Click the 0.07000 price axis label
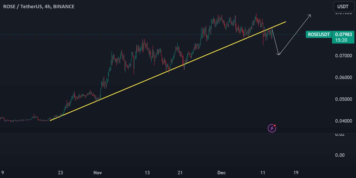This screenshot has width=356, height=178. tap(343, 56)
